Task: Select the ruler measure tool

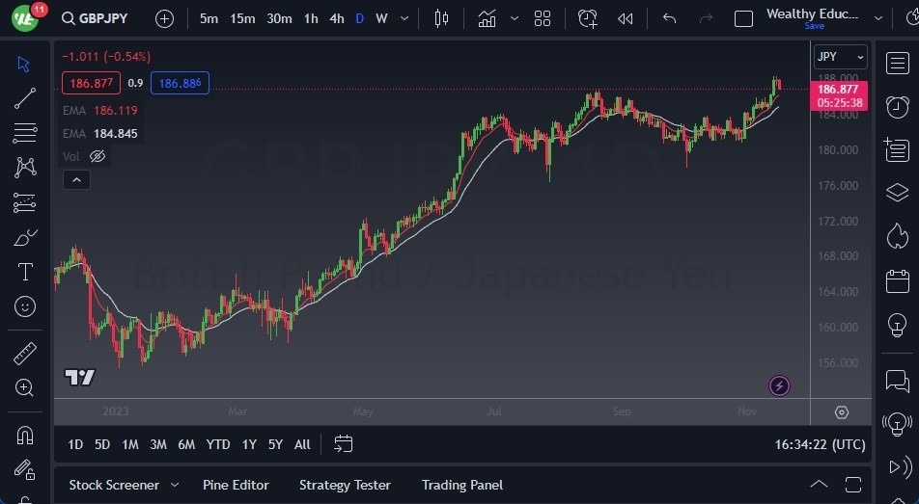Action: click(25, 354)
